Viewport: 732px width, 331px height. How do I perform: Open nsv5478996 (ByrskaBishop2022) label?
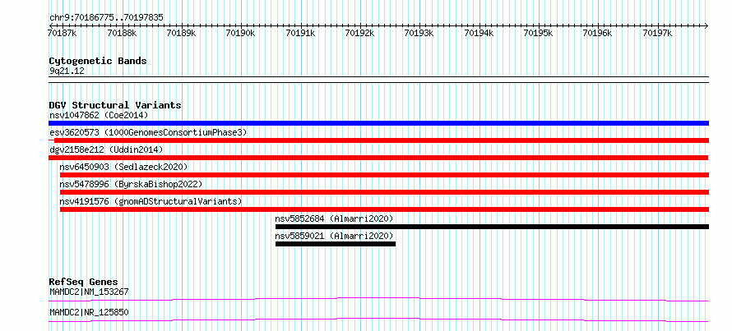click(x=131, y=184)
